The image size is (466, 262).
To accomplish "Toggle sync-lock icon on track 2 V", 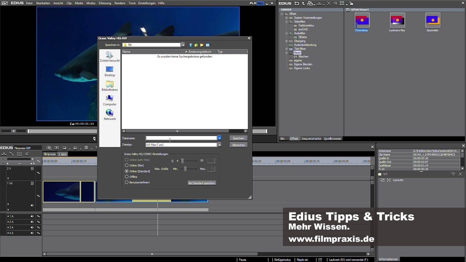I will (38, 173).
